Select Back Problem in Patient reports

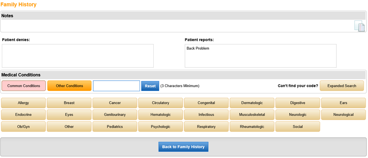click(x=198, y=49)
